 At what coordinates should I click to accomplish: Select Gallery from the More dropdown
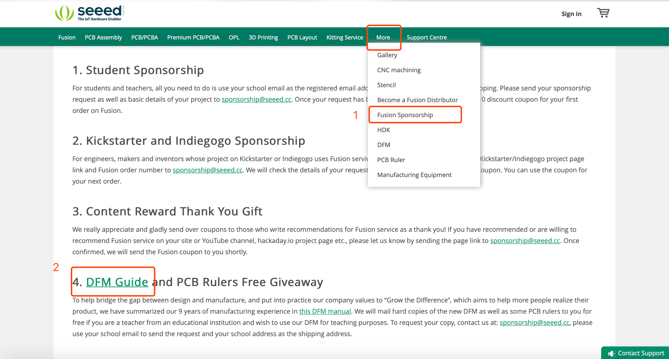coord(387,55)
